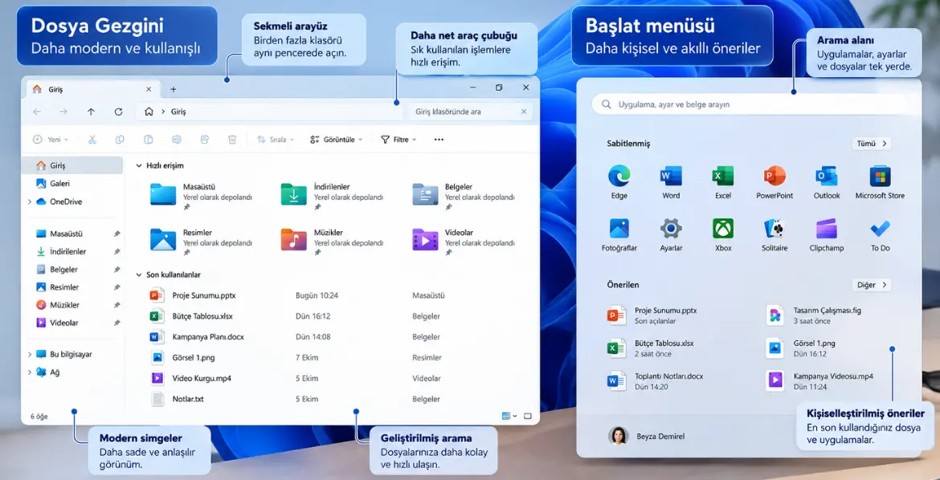The width and height of the screenshot is (940, 480).
Task: Click the Start menu search field
Action: [750, 104]
